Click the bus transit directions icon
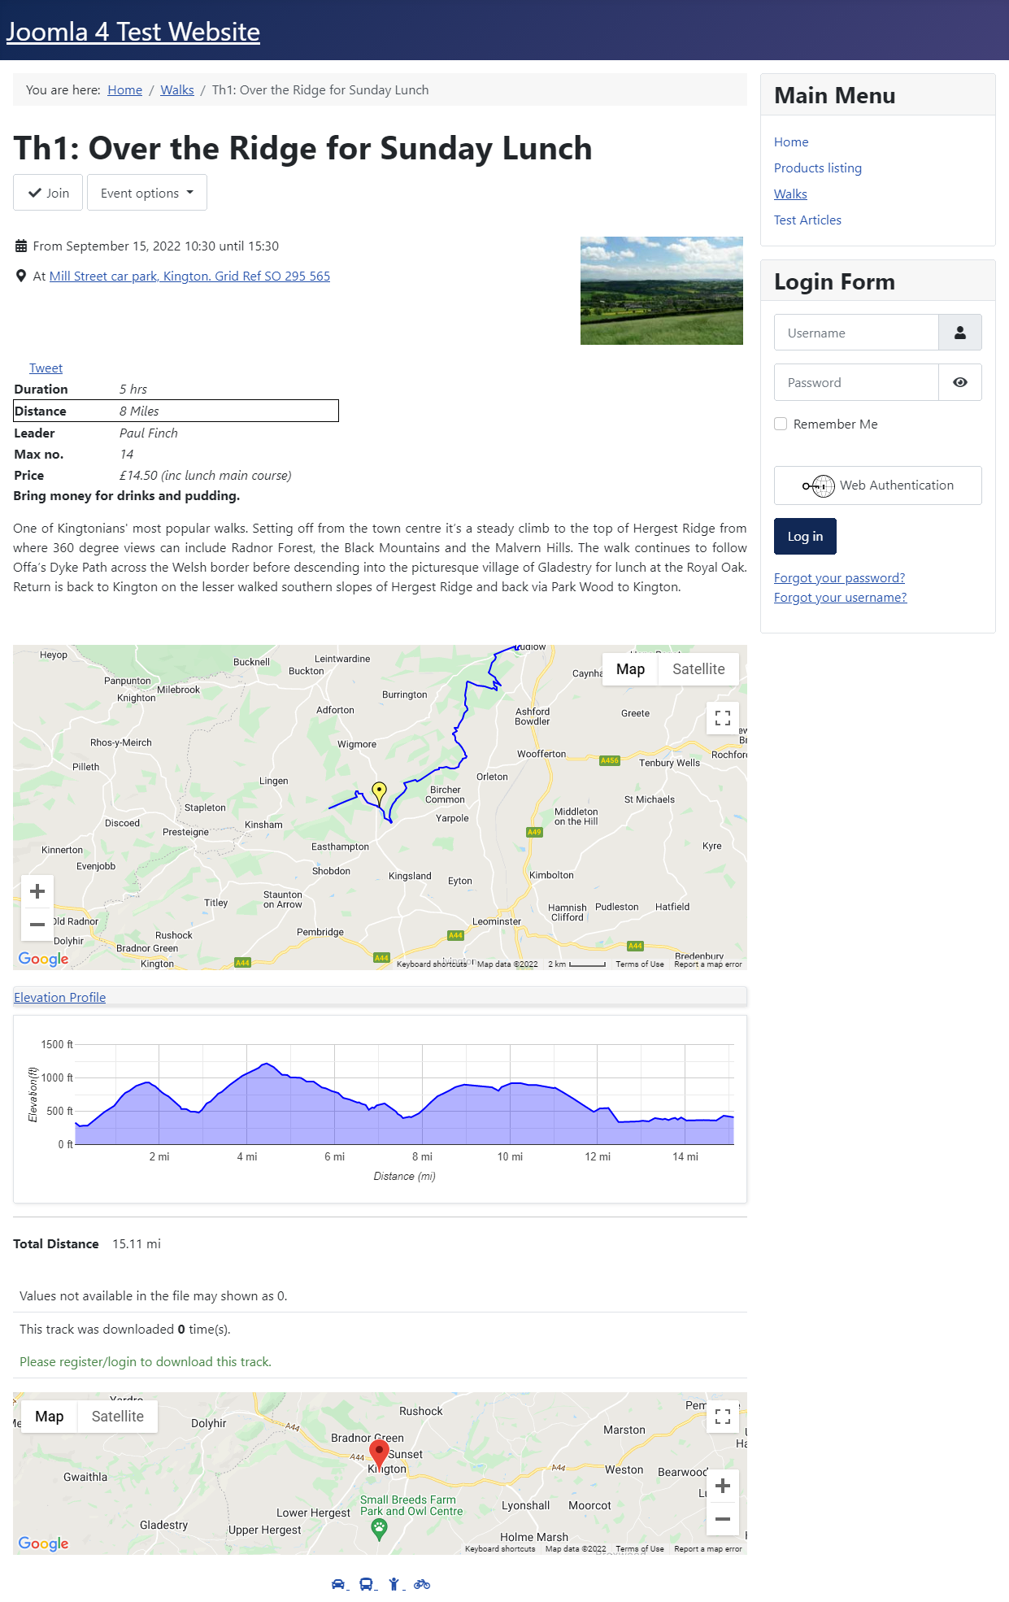The width and height of the screenshot is (1009, 1602). 366,1583
